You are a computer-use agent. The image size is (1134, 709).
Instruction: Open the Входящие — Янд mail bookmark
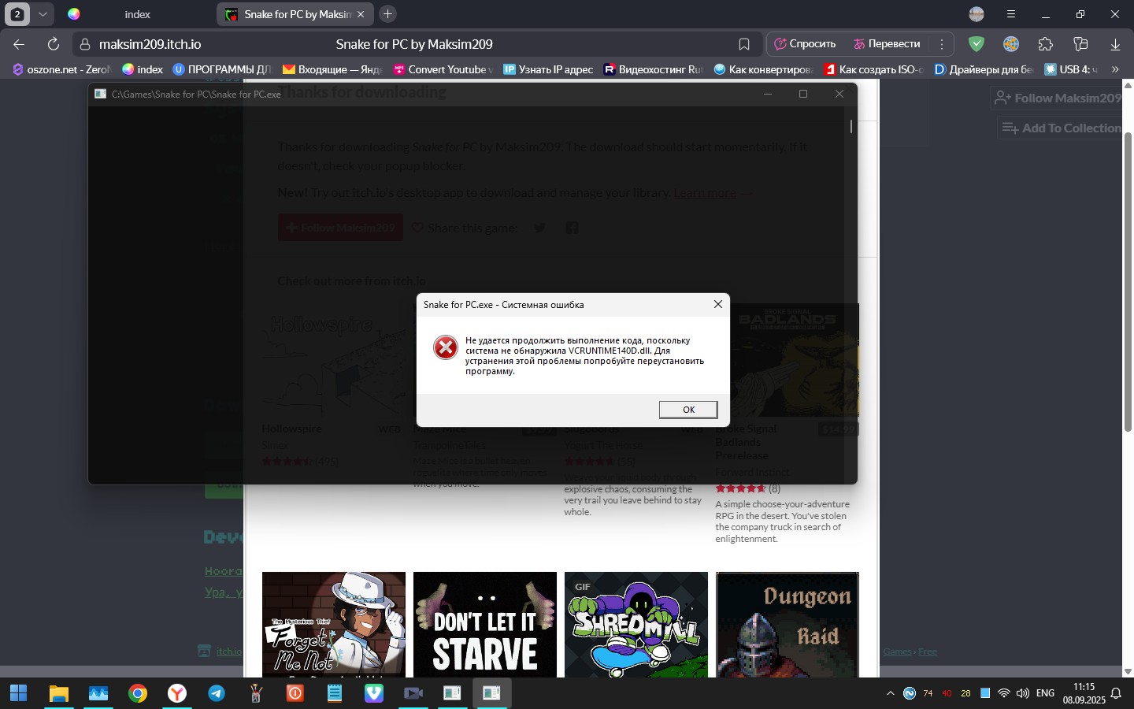(x=332, y=69)
